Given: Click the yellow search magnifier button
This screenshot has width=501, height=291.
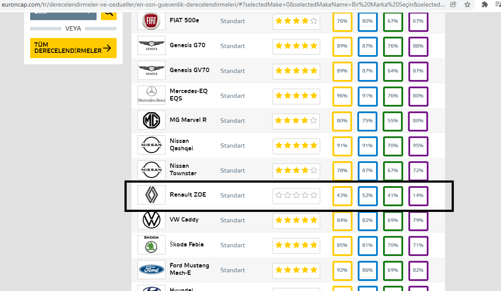Looking at the screenshot, I should [x=109, y=16].
